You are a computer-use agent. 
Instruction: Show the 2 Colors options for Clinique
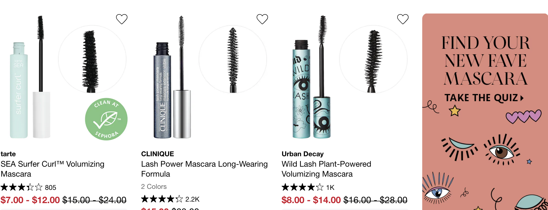[154, 187]
